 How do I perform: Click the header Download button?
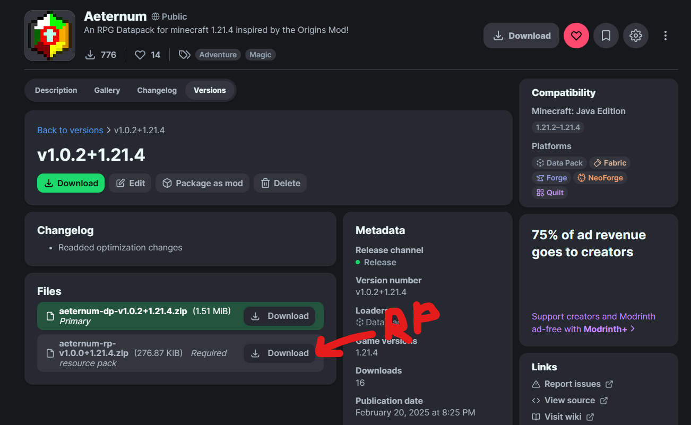(x=521, y=36)
